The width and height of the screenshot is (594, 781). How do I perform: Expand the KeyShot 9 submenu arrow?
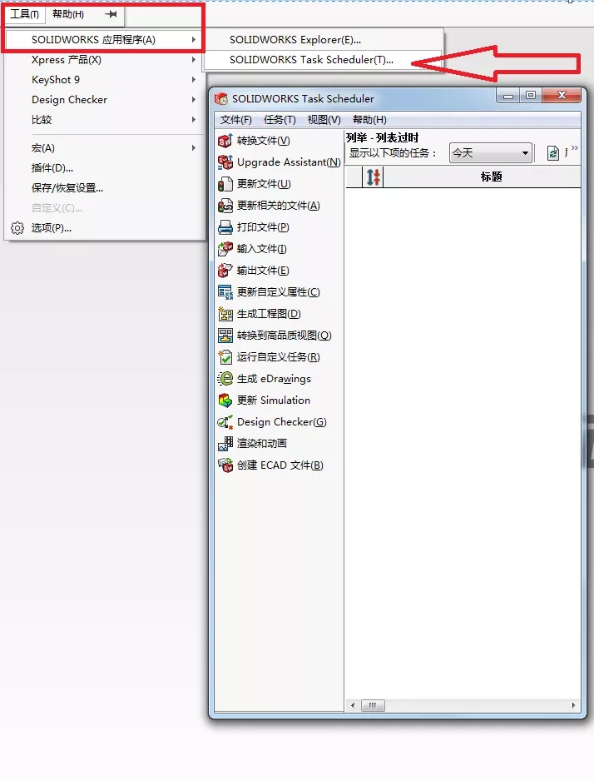[194, 79]
